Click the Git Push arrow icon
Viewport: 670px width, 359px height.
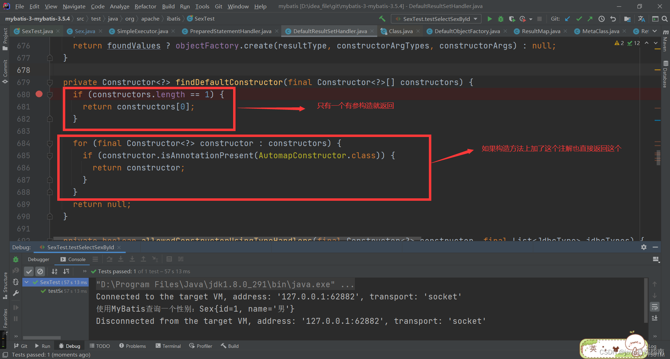pos(590,19)
